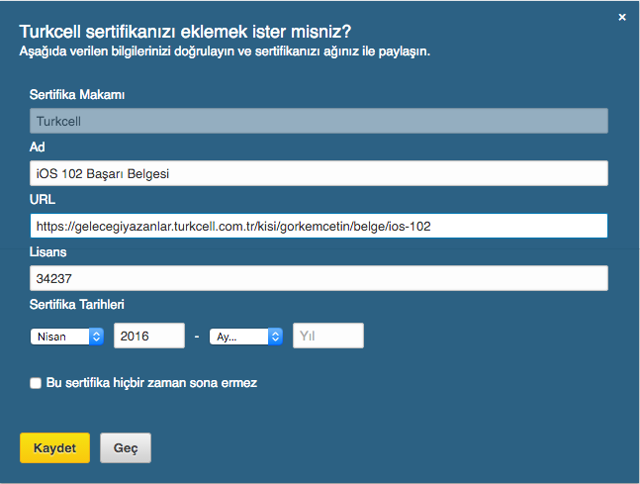Click the 'Sertifika Tarihleri' label
This screenshot has width=640, height=484.
tap(77, 304)
